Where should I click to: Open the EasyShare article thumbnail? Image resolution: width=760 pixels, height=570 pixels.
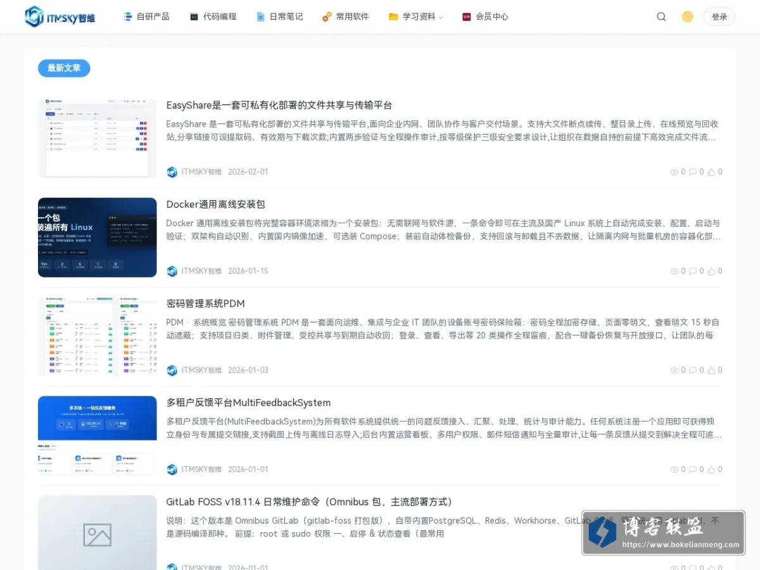[97, 138]
